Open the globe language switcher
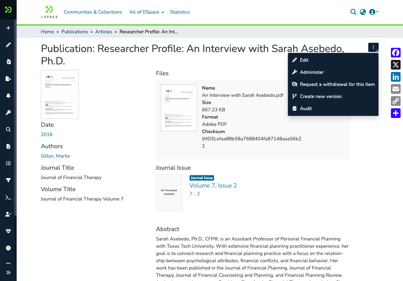This screenshot has width=403, height=281. coord(363,12)
